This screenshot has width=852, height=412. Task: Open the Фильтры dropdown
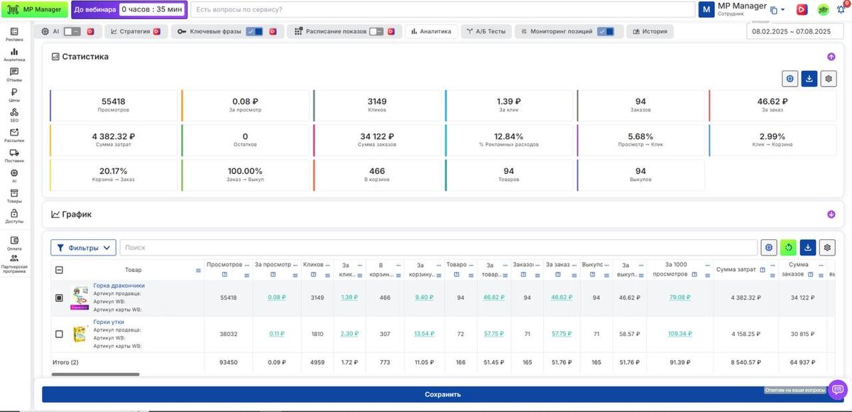click(x=84, y=247)
